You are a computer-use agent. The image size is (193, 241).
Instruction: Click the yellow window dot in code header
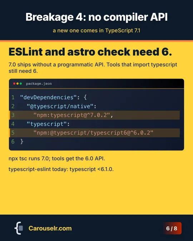(x=18, y=84)
